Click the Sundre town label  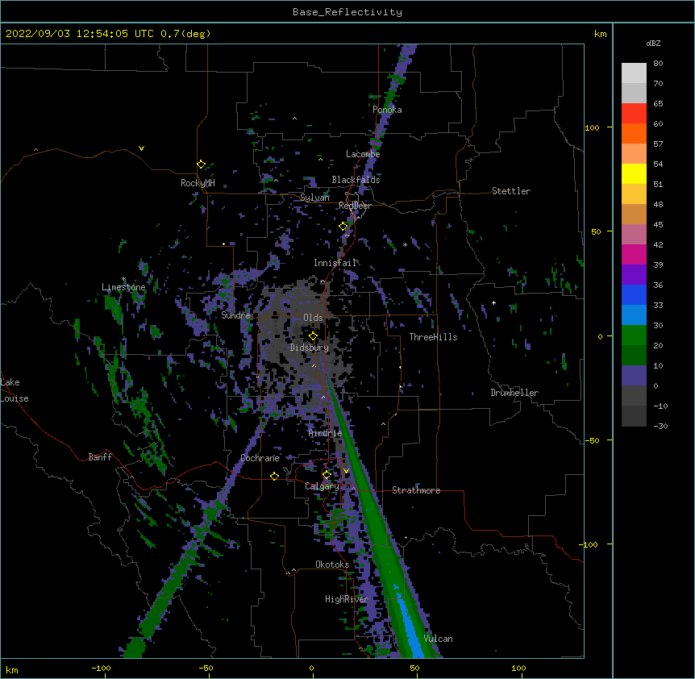(x=235, y=315)
